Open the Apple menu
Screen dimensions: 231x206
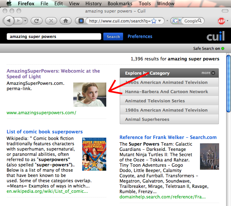(9, 3)
